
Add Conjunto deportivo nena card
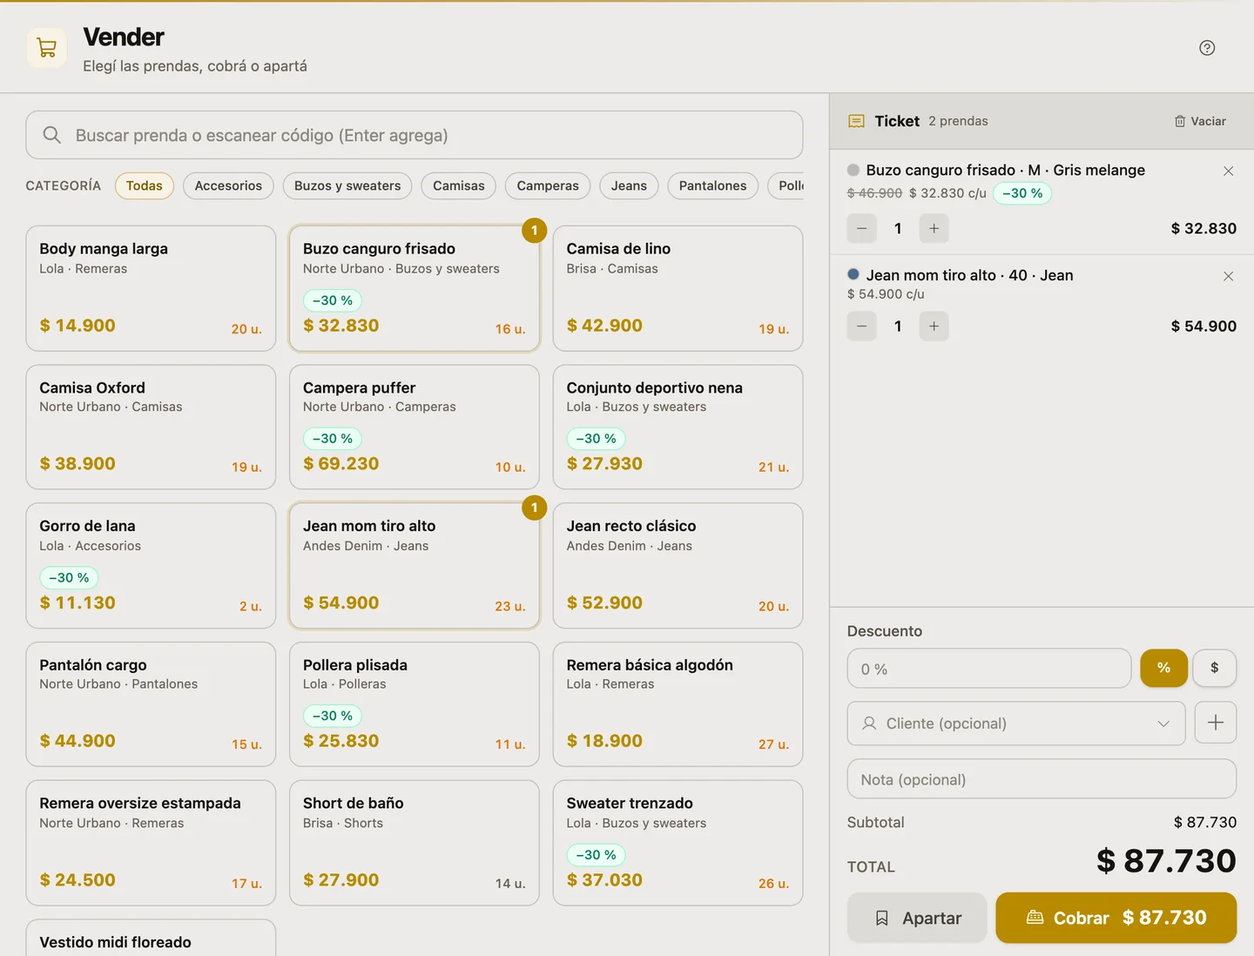(678, 427)
